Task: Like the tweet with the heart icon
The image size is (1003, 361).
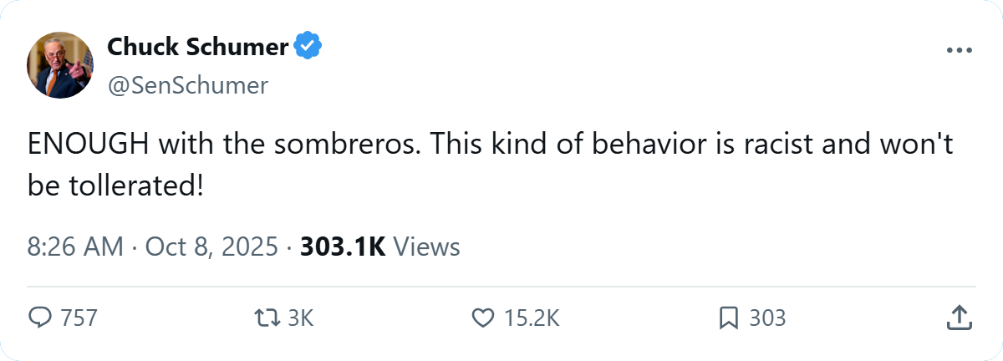Action: click(483, 318)
